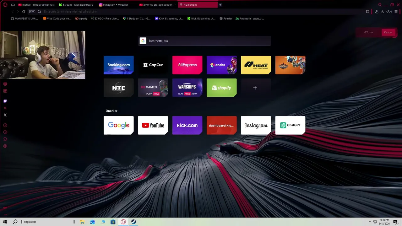
Task: Open the sipariş bookmark
Action: coord(81,19)
